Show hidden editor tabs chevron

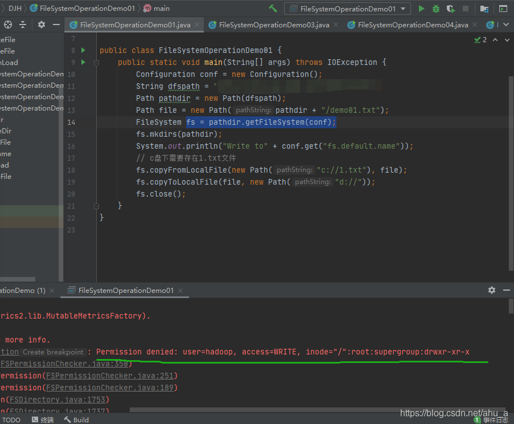coord(506,25)
